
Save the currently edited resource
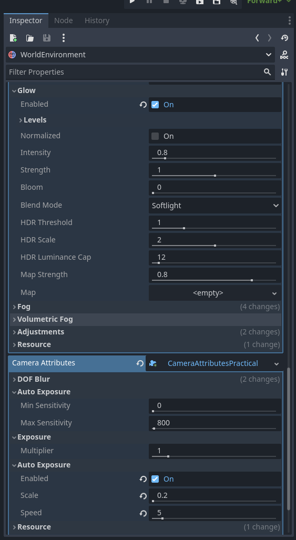click(x=47, y=38)
